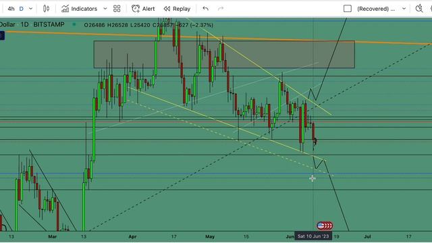Click the Apr label on time axis
Screen dimensions: 432x243
click(132, 237)
